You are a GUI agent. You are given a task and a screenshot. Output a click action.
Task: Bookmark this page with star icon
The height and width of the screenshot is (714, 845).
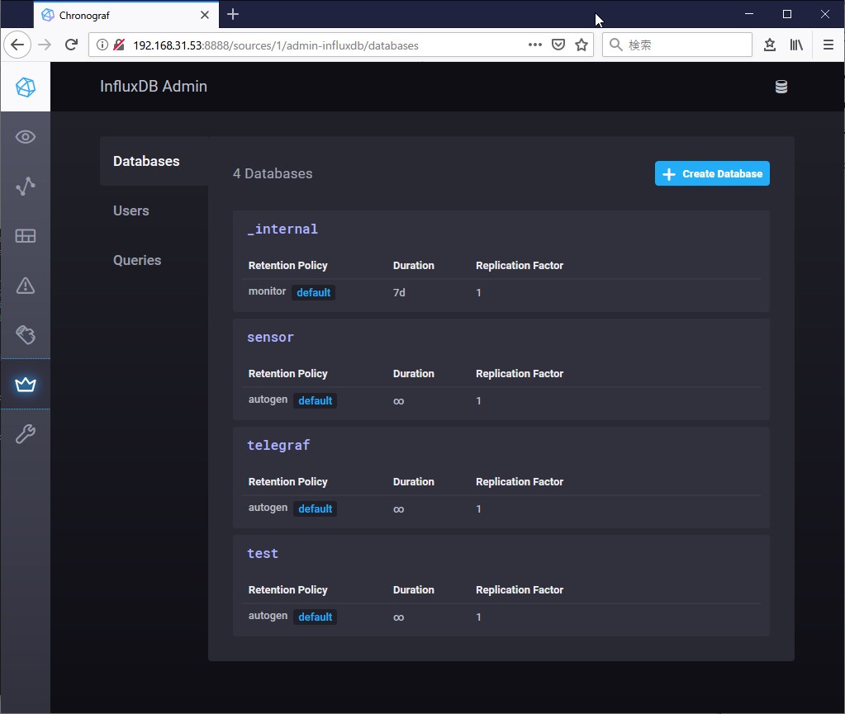pos(581,45)
